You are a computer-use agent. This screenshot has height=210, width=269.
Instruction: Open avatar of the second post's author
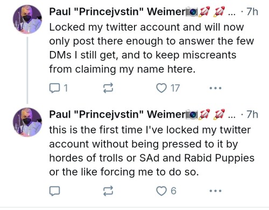(x=27, y=122)
